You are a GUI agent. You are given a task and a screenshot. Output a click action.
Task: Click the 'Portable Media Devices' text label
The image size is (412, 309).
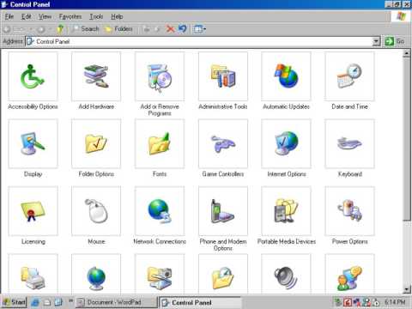pos(287,241)
